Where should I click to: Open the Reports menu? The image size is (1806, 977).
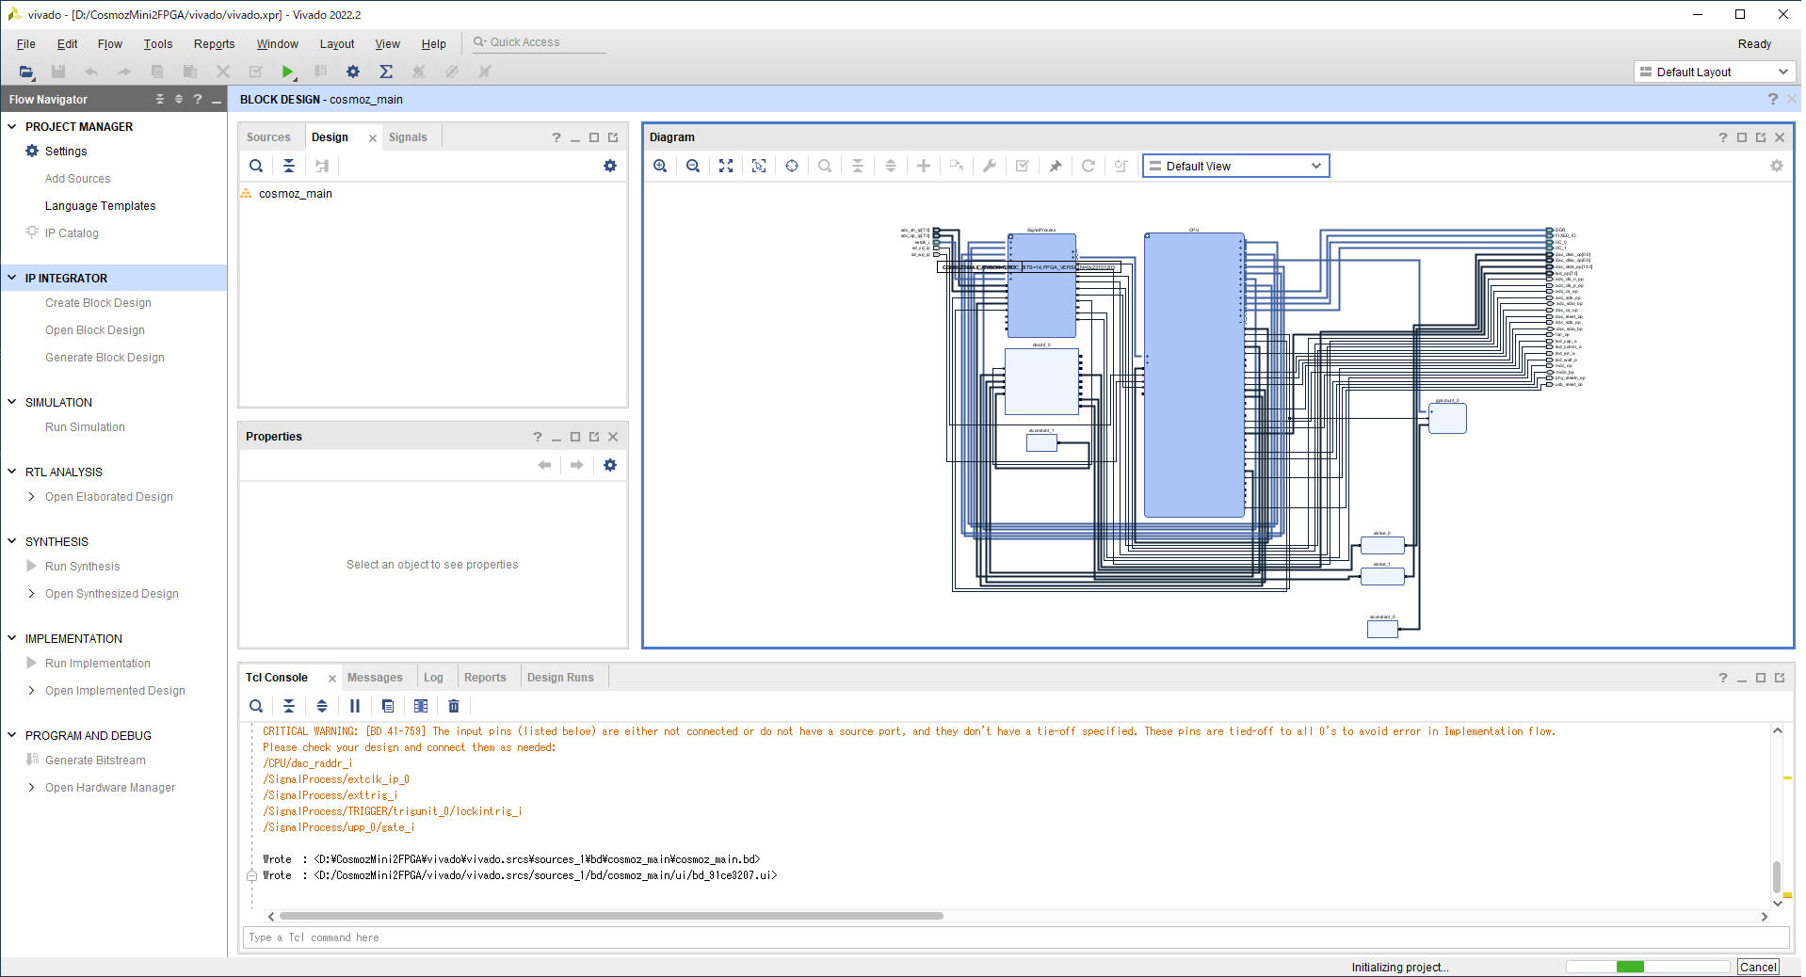pos(214,44)
